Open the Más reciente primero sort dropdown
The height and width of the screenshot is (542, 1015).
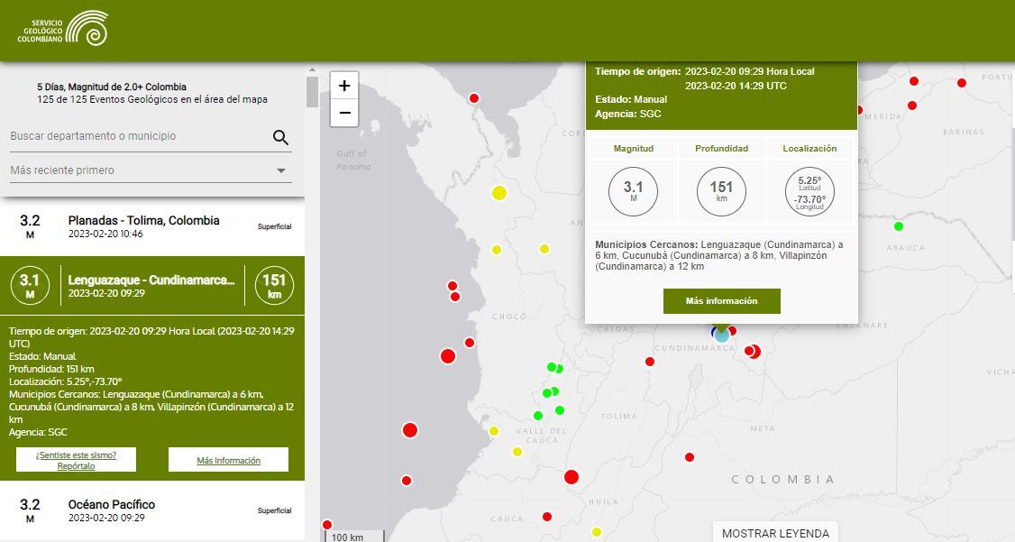(150, 170)
